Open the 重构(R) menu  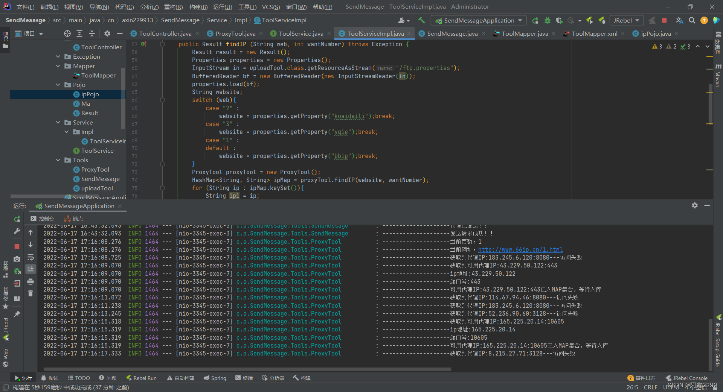173,6
